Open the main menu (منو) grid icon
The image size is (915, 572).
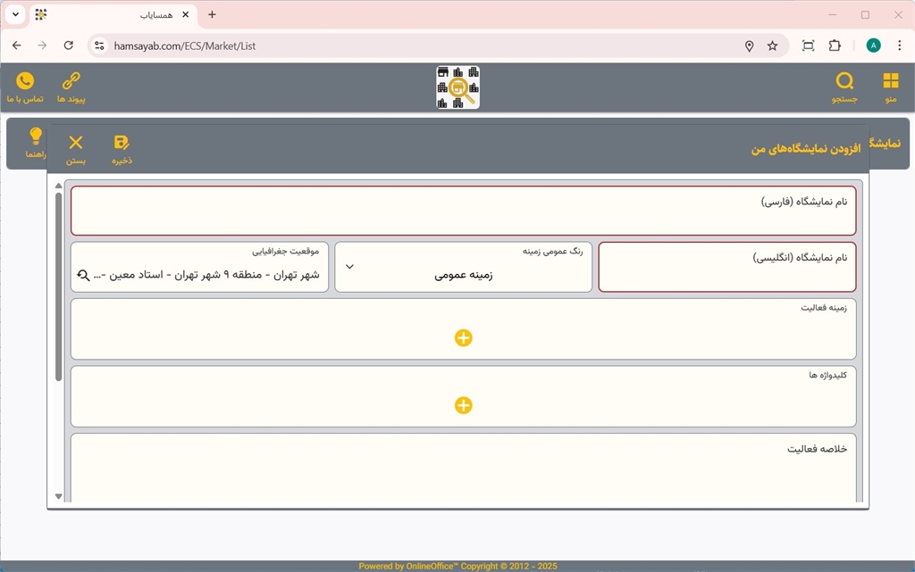pos(890,82)
